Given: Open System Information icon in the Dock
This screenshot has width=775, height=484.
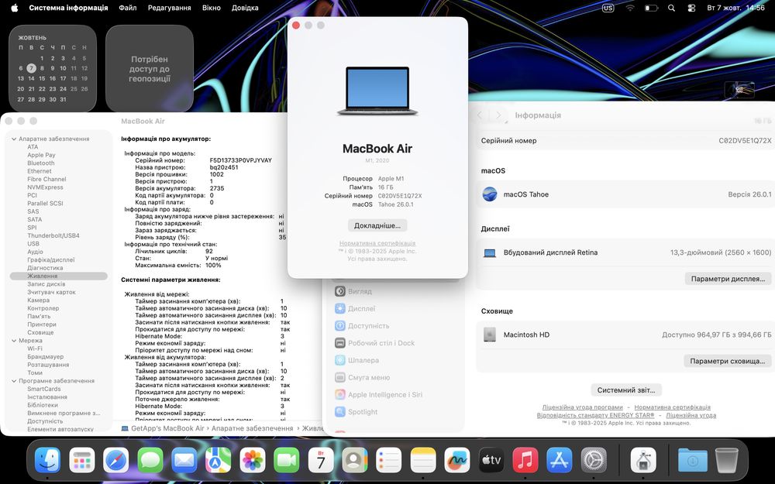Looking at the screenshot, I should tap(643, 461).
